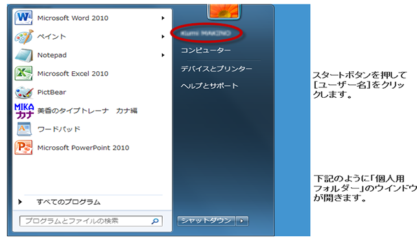The image size is (417, 250).
Task: Select the Microsoft PowerPoint 2010 label
Action: tap(83, 148)
